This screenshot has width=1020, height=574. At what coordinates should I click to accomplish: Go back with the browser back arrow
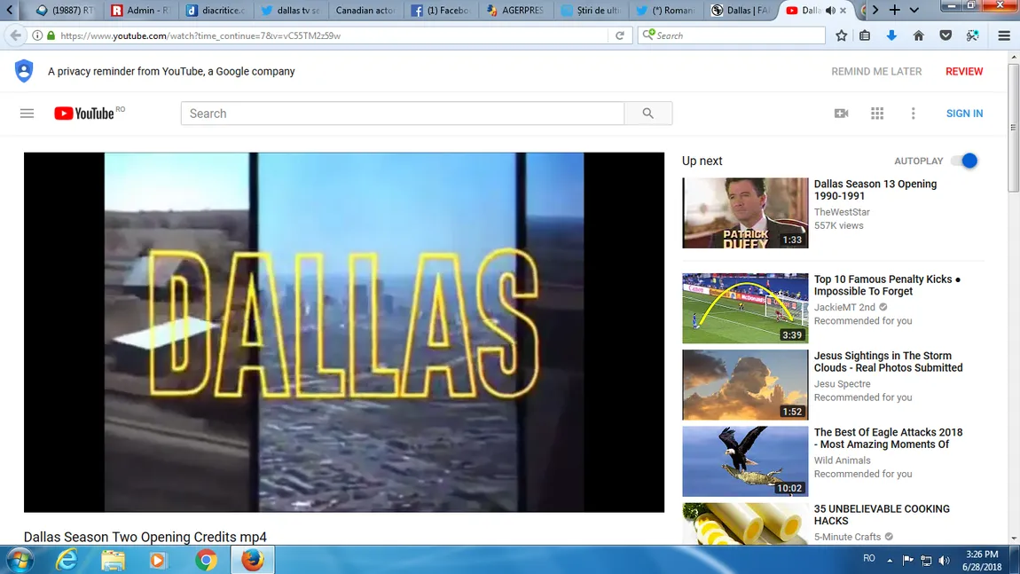(x=15, y=35)
